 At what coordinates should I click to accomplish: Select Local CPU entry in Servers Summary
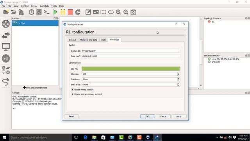coord(223,59)
